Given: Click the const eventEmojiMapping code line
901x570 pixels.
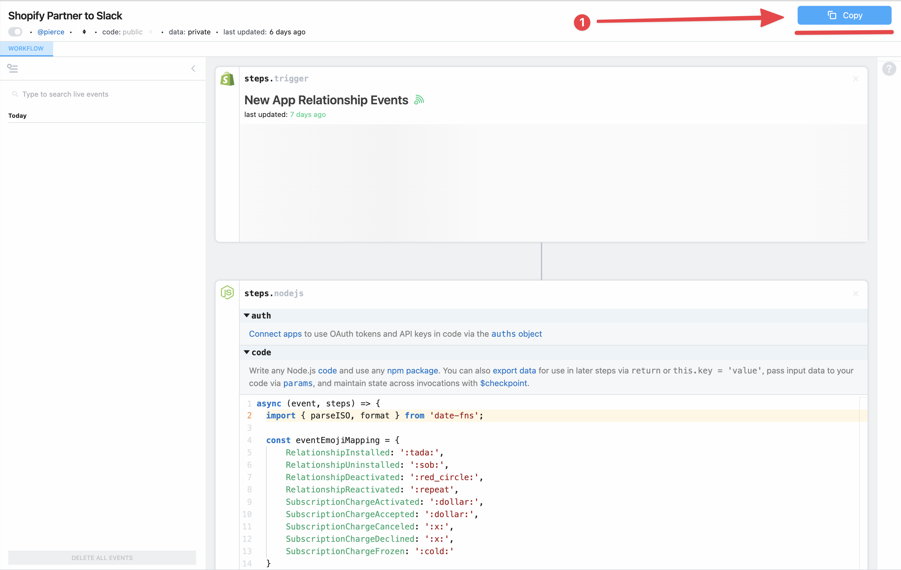Looking at the screenshot, I should click(x=333, y=440).
